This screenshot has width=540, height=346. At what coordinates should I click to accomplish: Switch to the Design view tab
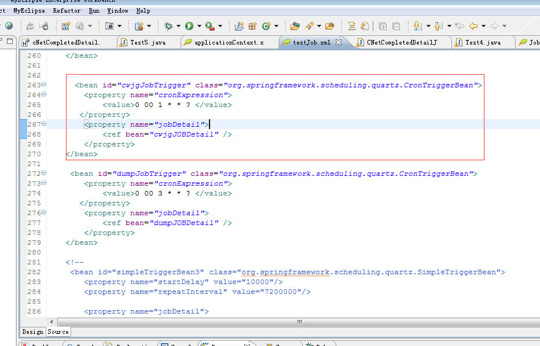pyautogui.click(x=32, y=332)
